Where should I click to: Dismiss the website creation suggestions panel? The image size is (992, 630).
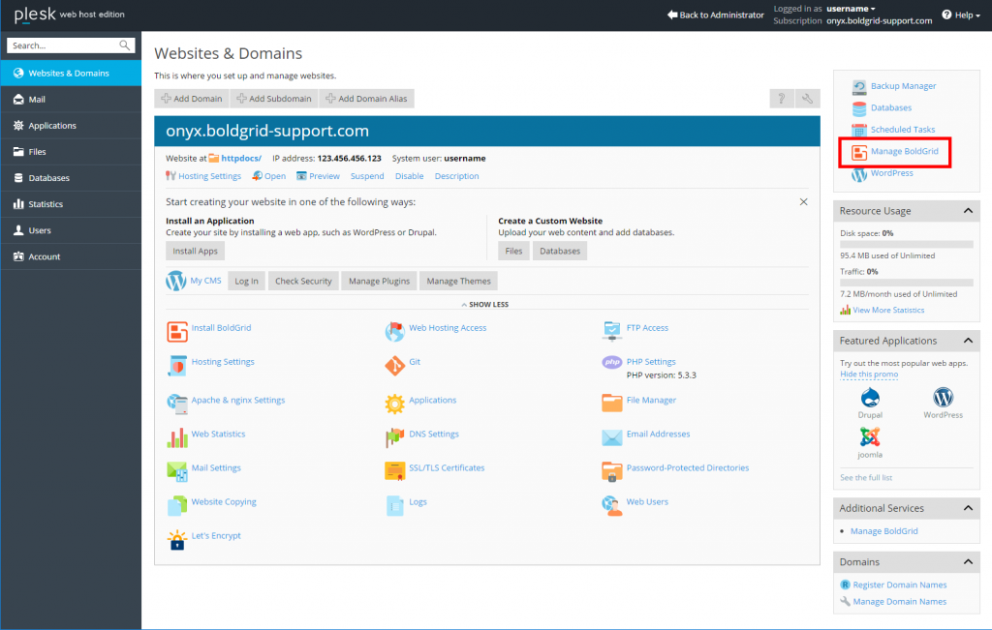(x=803, y=202)
